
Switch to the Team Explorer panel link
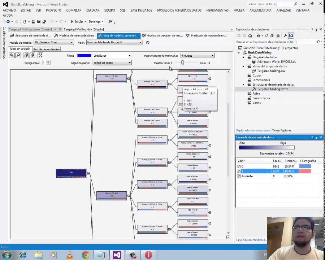[x=282, y=130]
